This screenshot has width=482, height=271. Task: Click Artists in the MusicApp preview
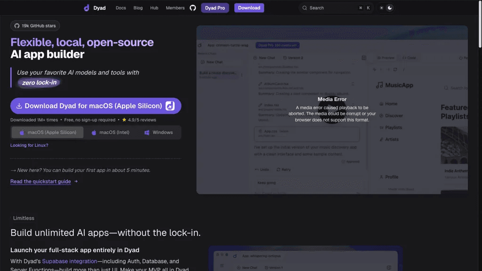pyautogui.click(x=389, y=139)
